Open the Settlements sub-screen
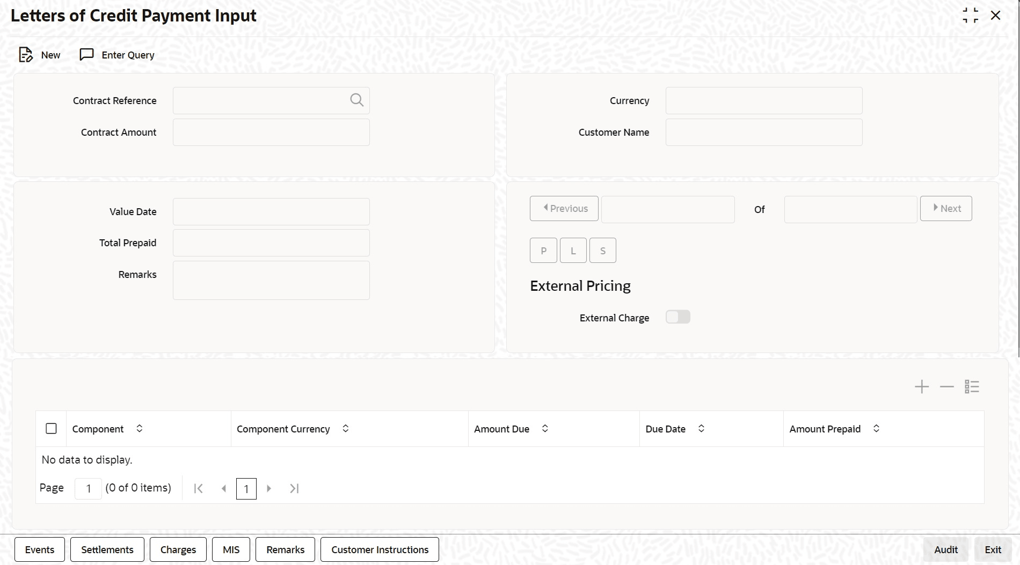 point(107,549)
